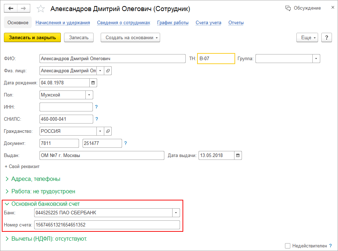
Task: Open calendar picker for issue date
Action: tap(238, 156)
